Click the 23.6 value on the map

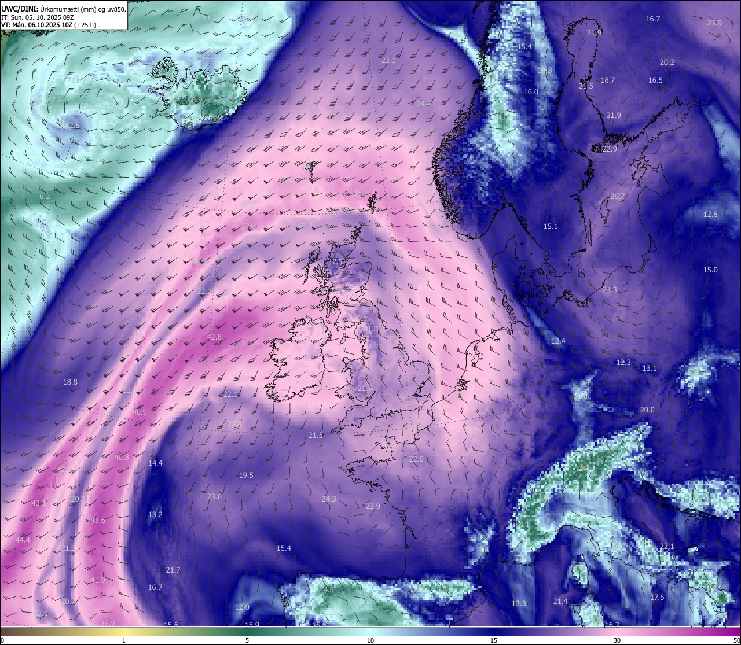click(214, 496)
